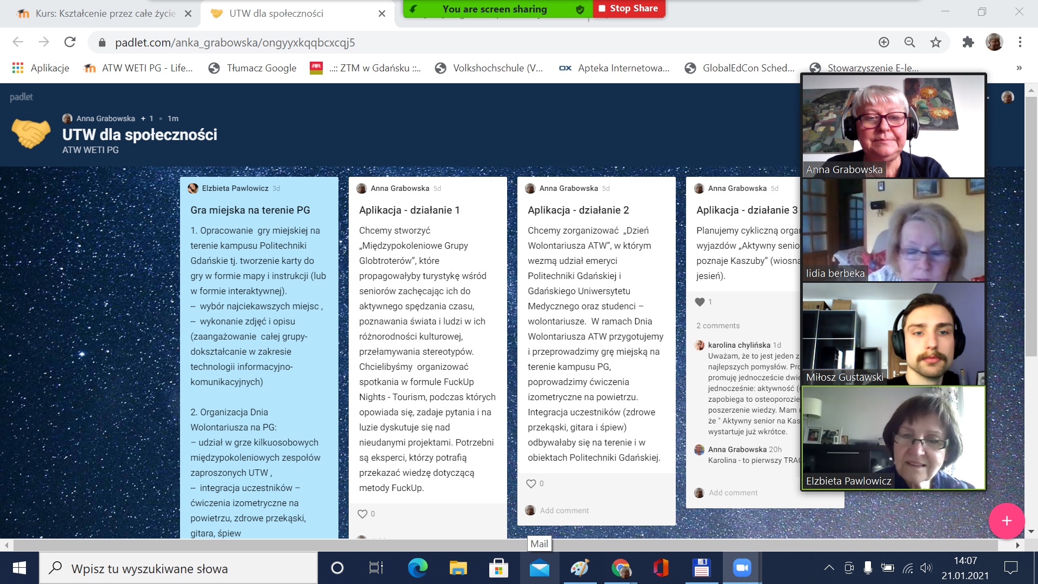
Task: Expand hidden bookmarks chevron
Action: click(1019, 68)
